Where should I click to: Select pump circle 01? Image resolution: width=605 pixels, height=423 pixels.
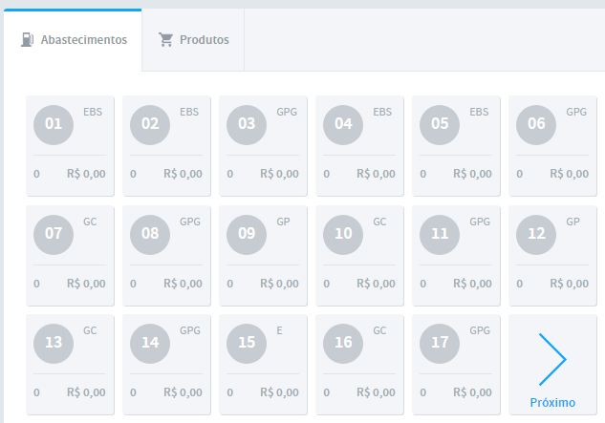(54, 125)
